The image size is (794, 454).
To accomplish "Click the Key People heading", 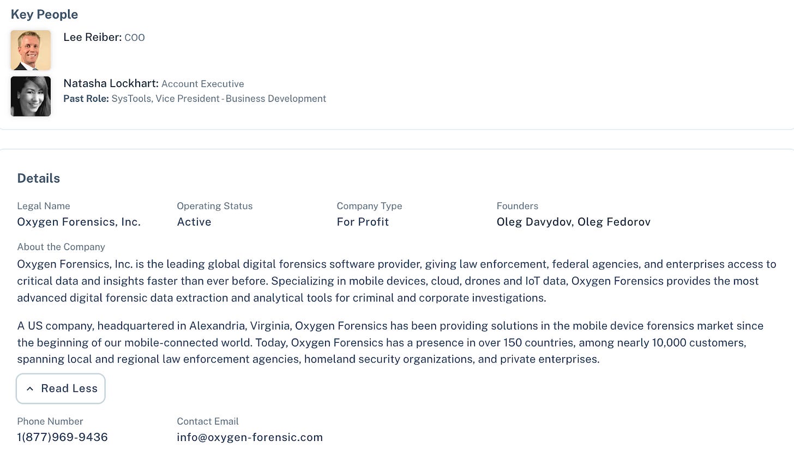I will [x=44, y=14].
